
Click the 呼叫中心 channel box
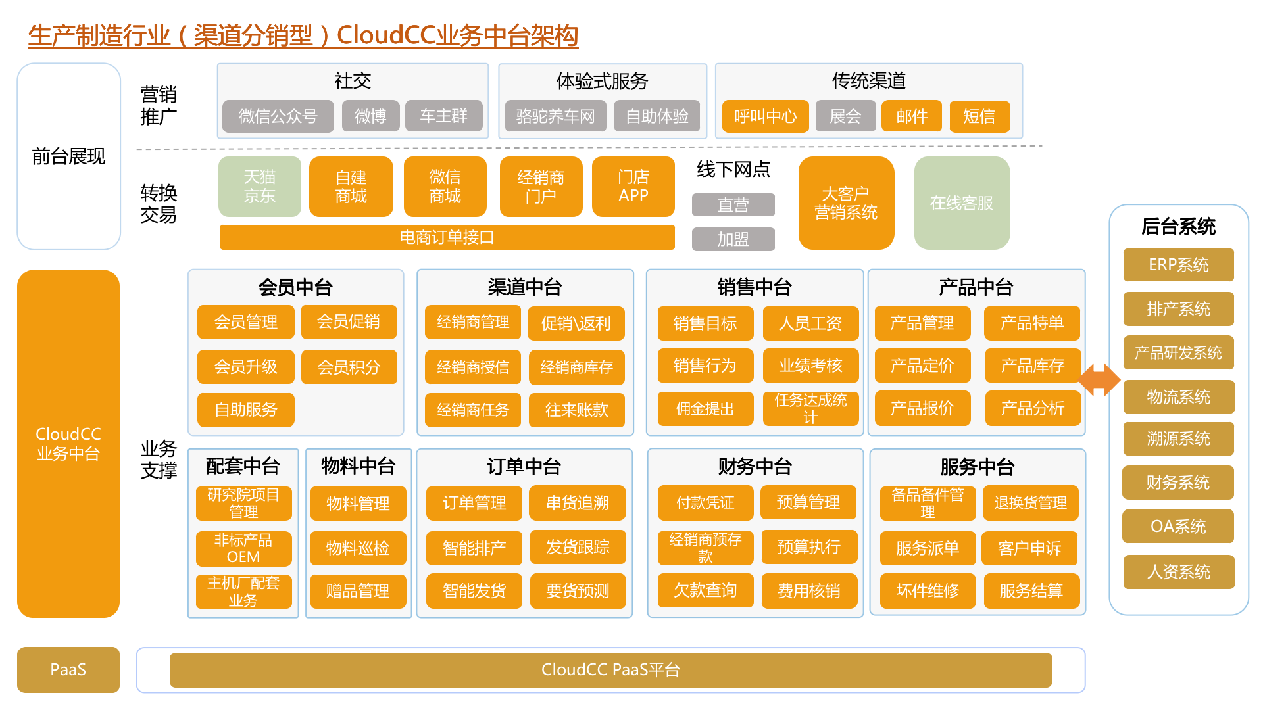pos(765,116)
